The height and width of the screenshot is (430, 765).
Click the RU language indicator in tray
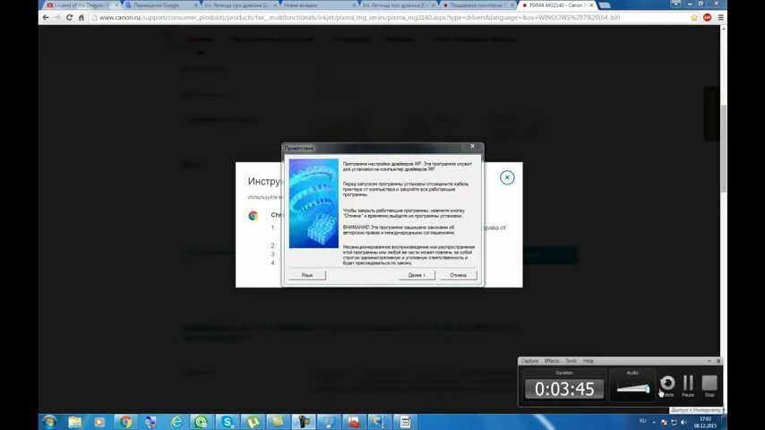pos(642,421)
